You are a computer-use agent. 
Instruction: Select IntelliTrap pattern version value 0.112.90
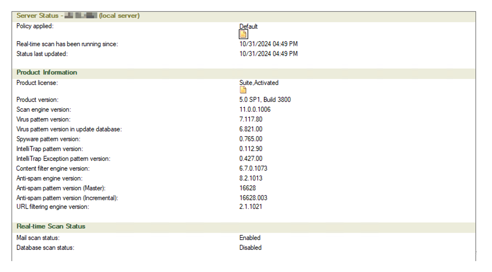[251, 149]
